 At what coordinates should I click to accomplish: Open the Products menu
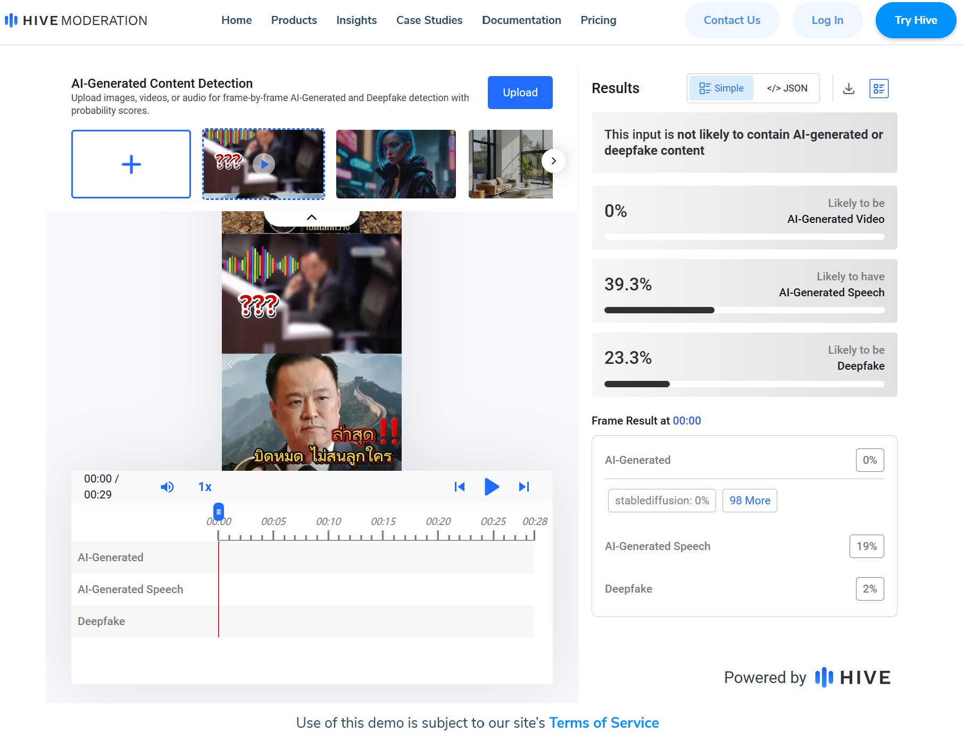click(x=294, y=20)
